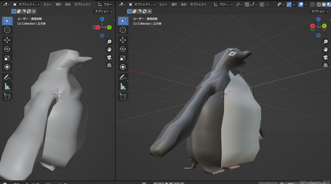Click blue Z axis on right viewport gizmo
Viewport: 331px width, 184px height.
point(318,19)
